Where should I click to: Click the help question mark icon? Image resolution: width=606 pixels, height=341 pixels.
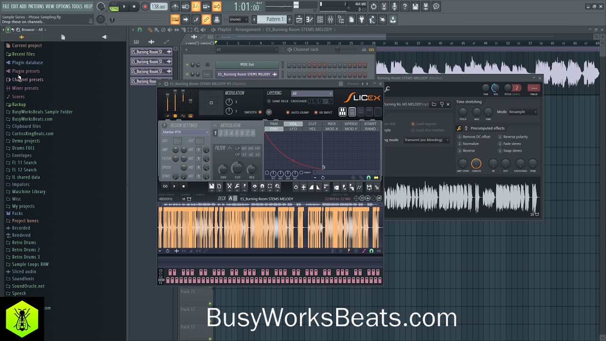[405, 7]
